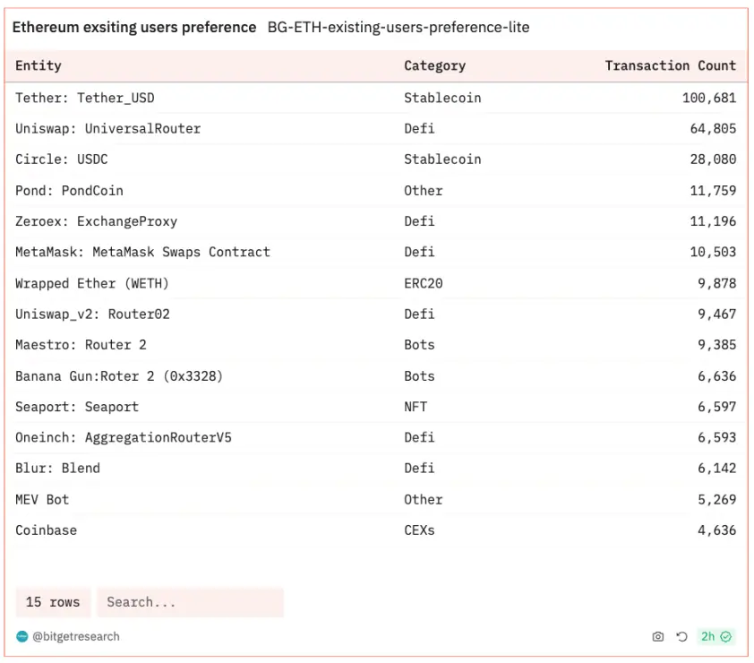Click the camera screenshot icon
Viewport: 754px width, 663px height.
[x=658, y=637]
